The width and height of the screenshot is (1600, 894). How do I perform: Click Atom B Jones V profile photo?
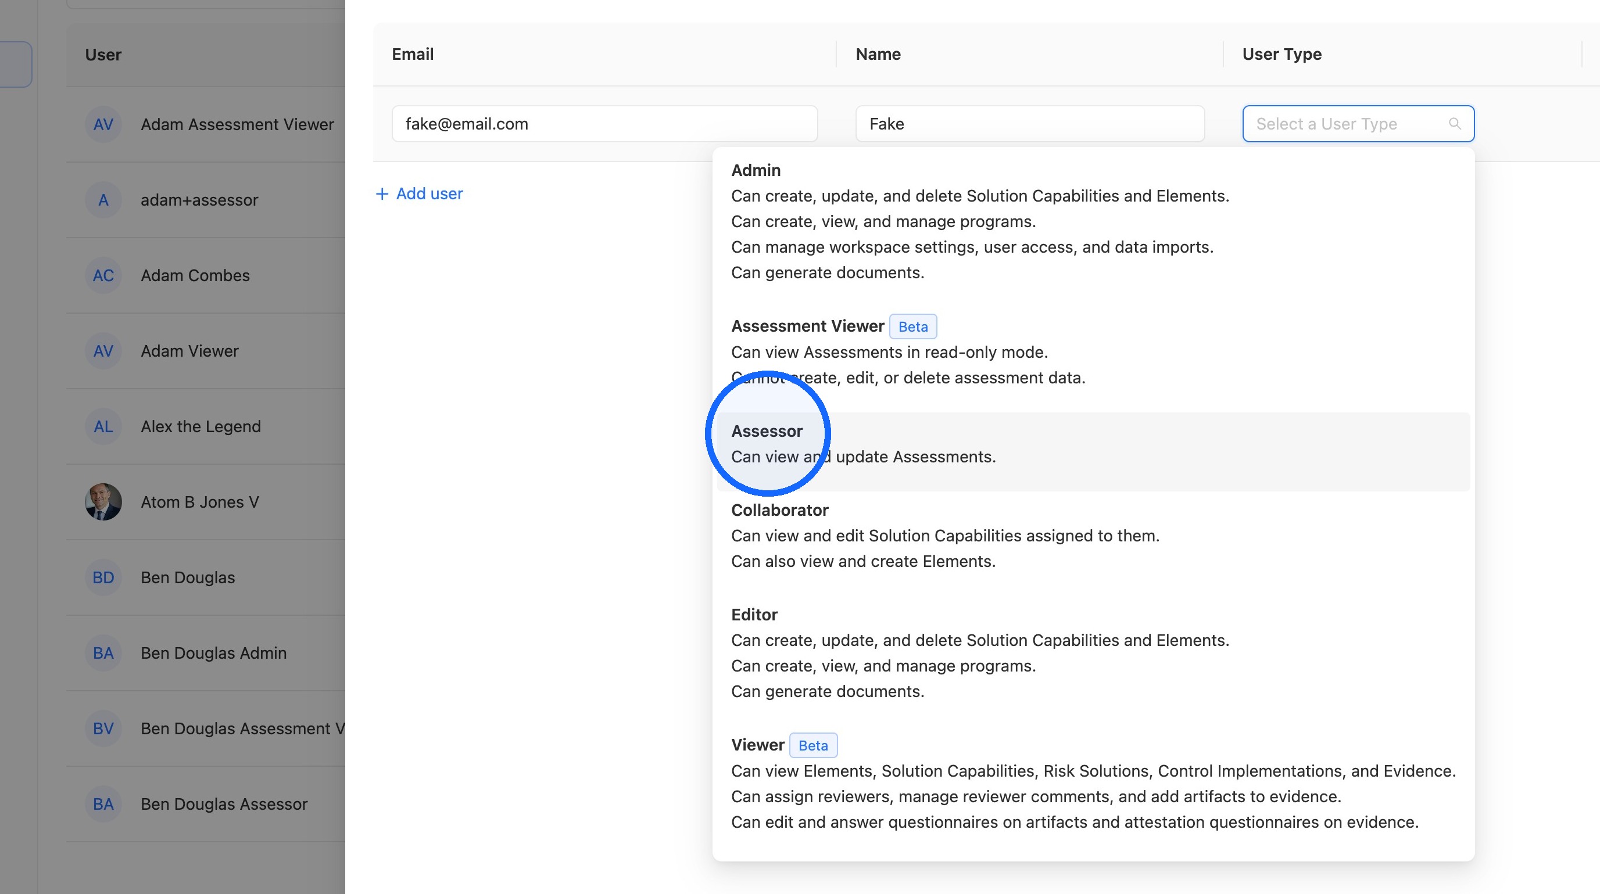point(103,502)
